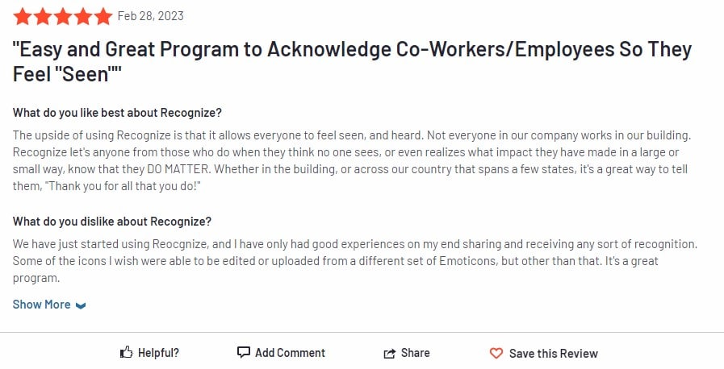Click the share arrow icon
The width and height of the screenshot is (724, 369).
coord(390,354)
